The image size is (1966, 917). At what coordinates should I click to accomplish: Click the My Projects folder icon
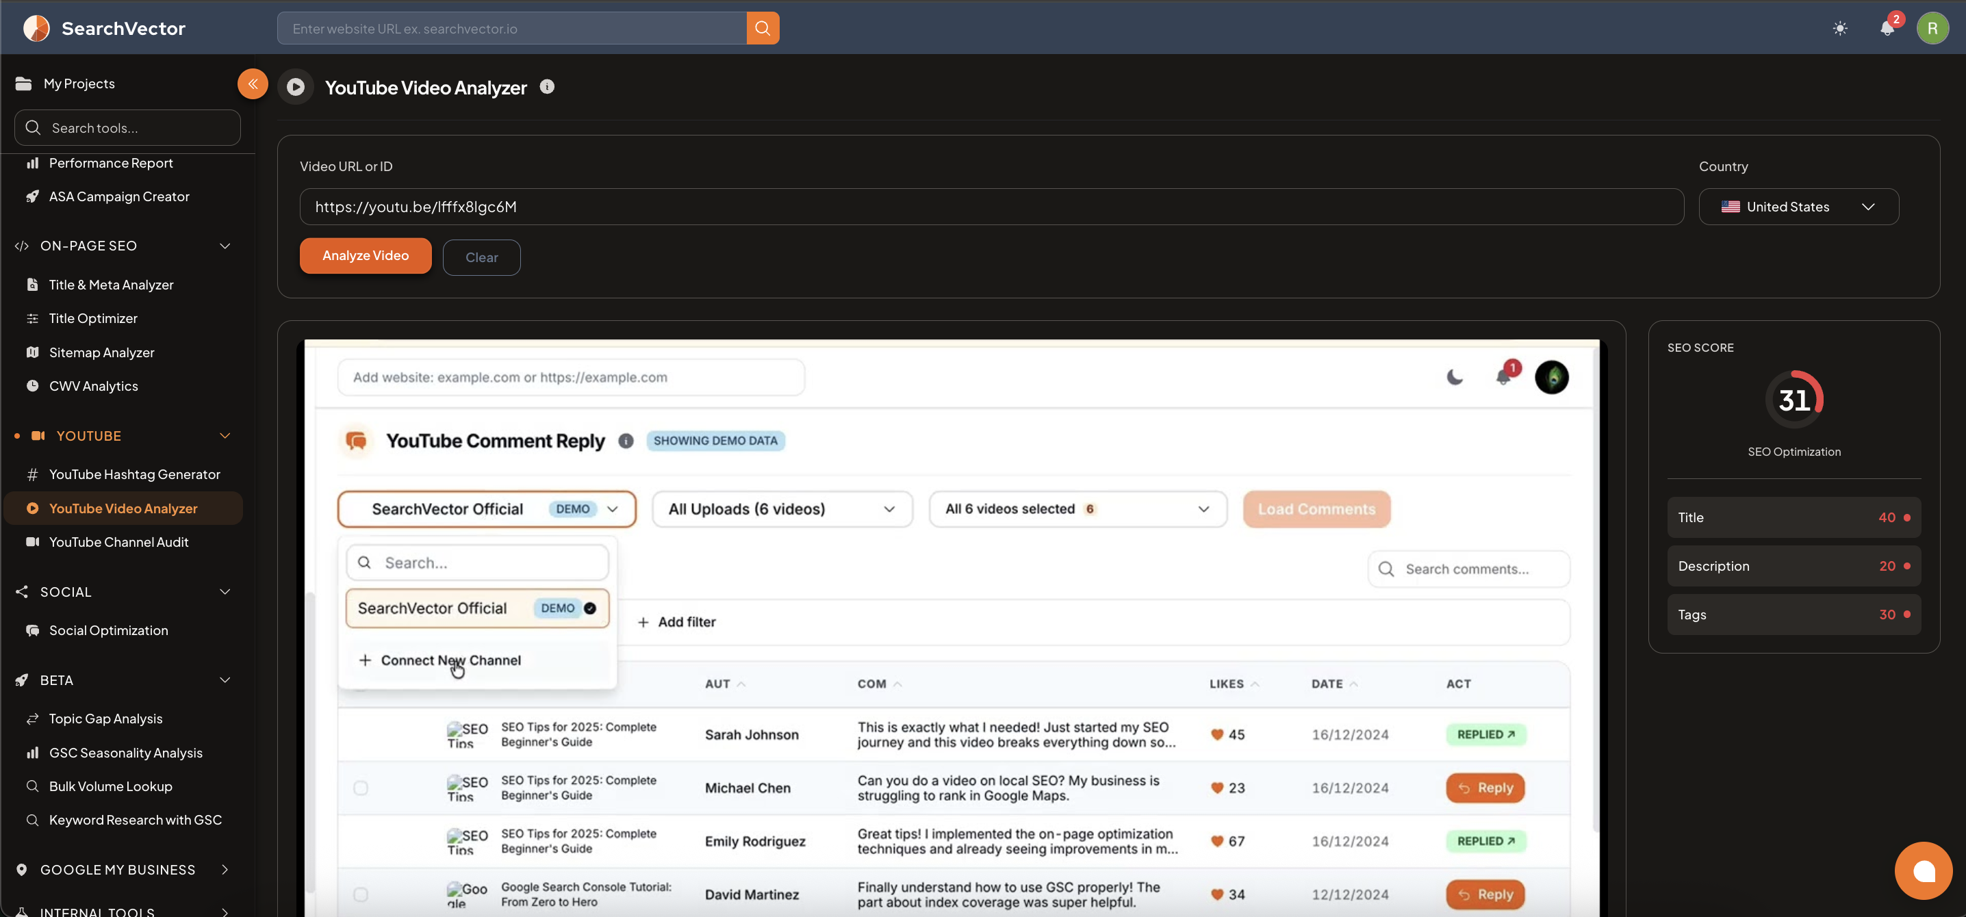click(x=24, y=83)
